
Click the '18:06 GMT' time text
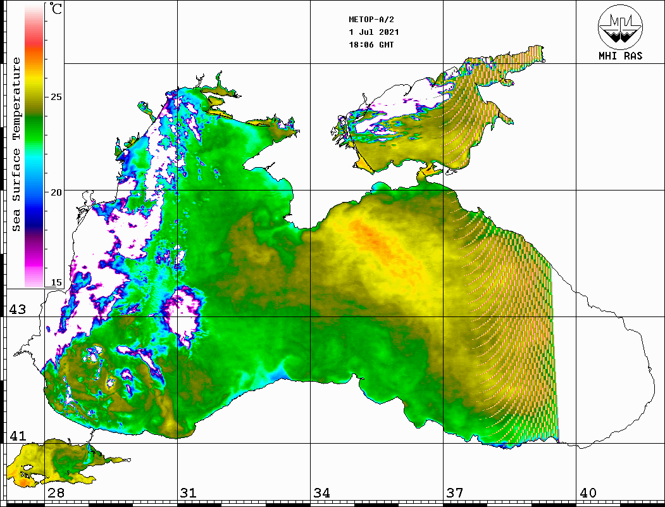tap(371, 44)
